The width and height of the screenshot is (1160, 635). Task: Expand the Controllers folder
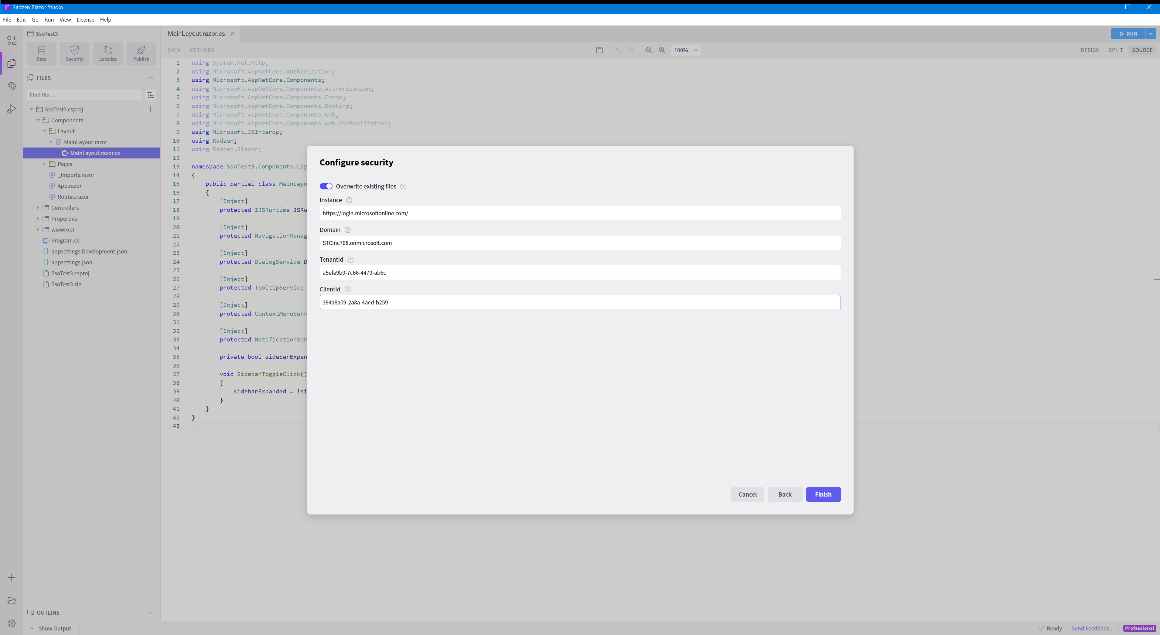(38, 208)
